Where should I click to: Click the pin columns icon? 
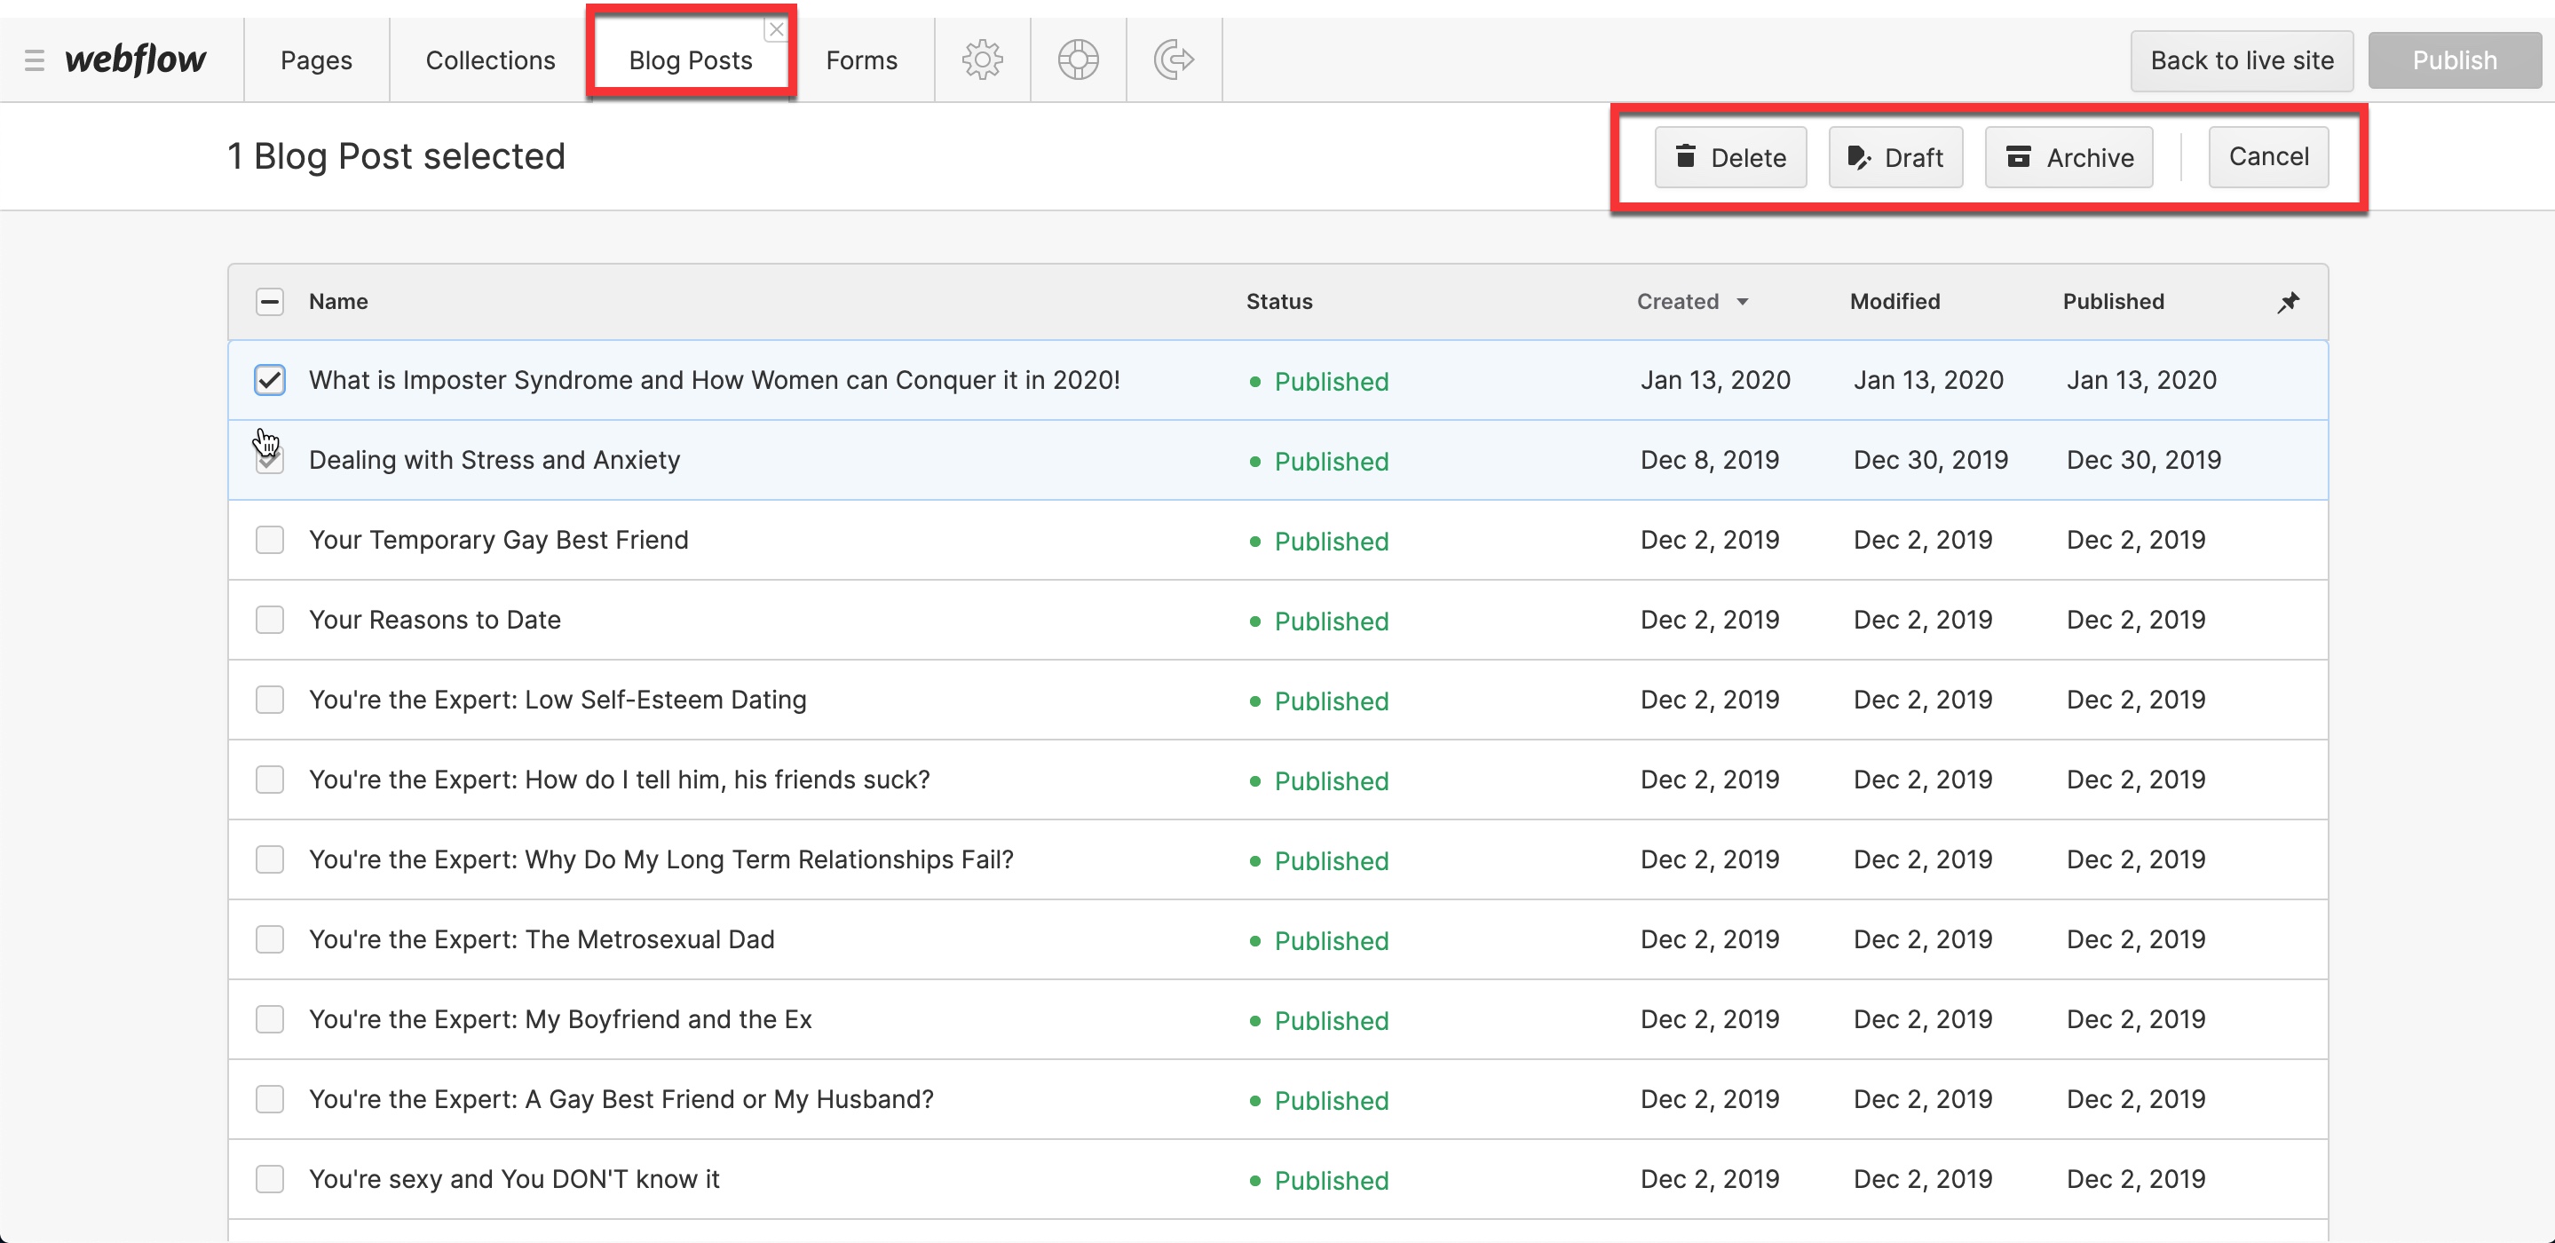(x=2287, y=302)
